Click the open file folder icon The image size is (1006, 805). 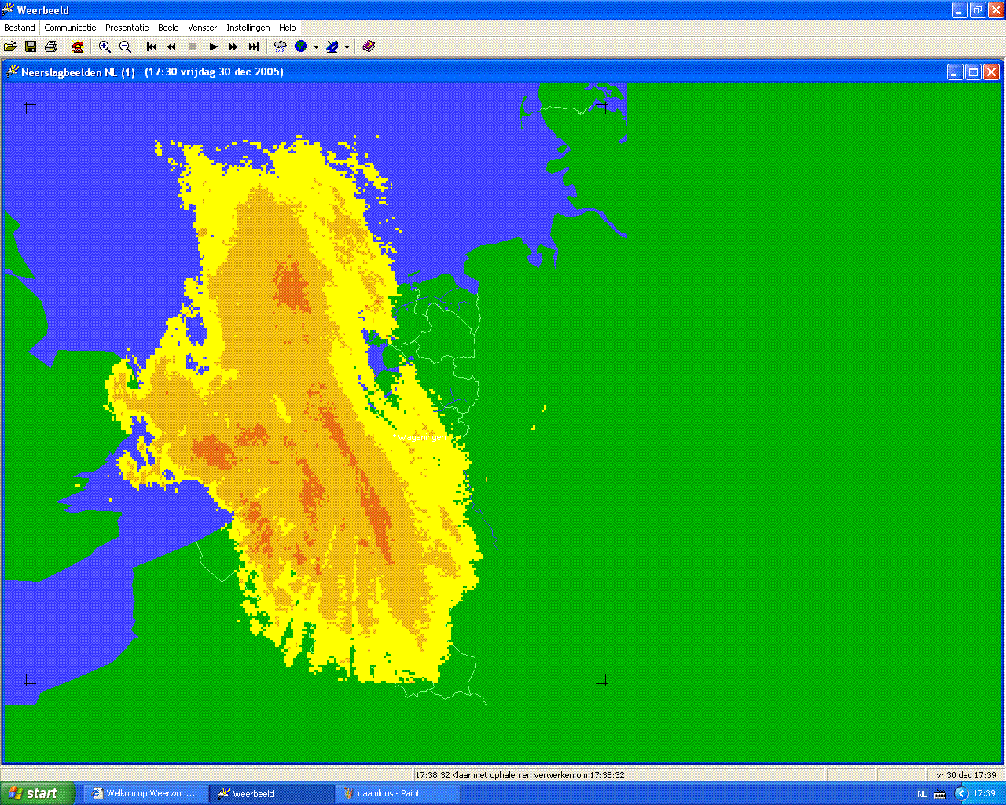(x=10, y=47)
